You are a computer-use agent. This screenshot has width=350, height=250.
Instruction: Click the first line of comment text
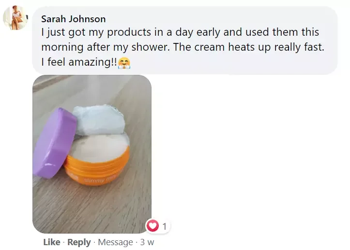pyautogui.click(x=180, y=32)
